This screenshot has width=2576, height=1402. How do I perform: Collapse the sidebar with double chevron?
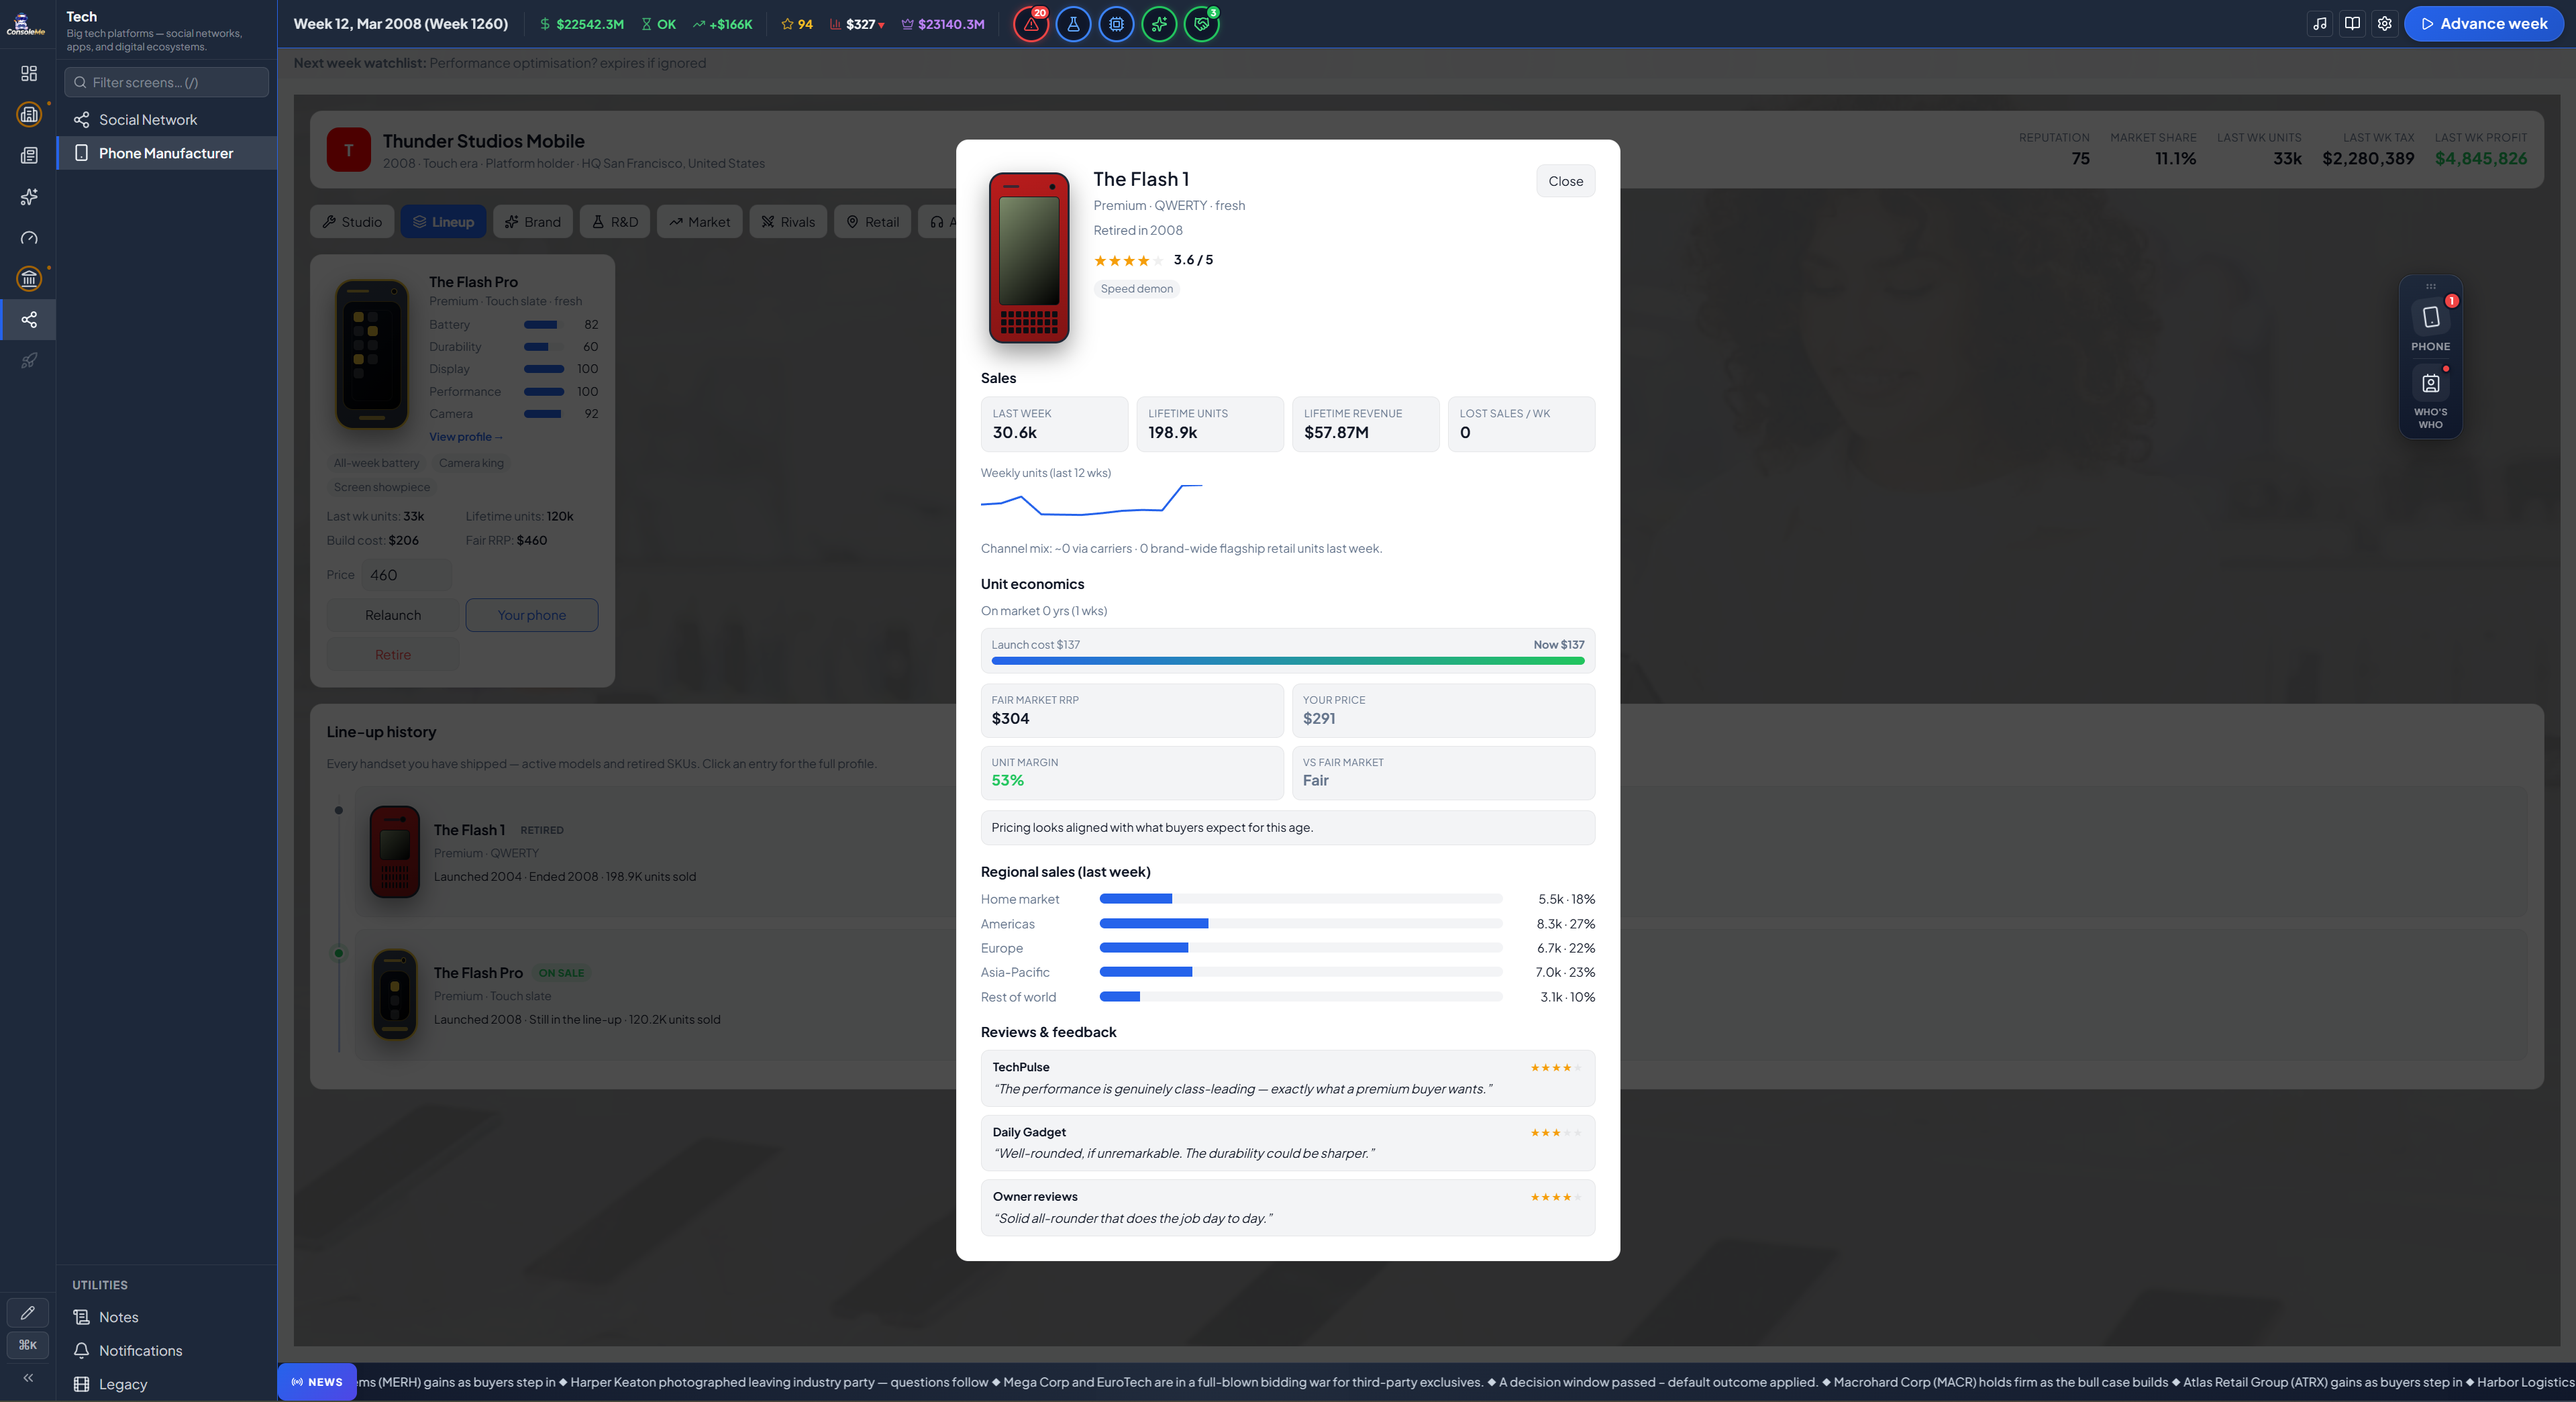point(28,1378)
